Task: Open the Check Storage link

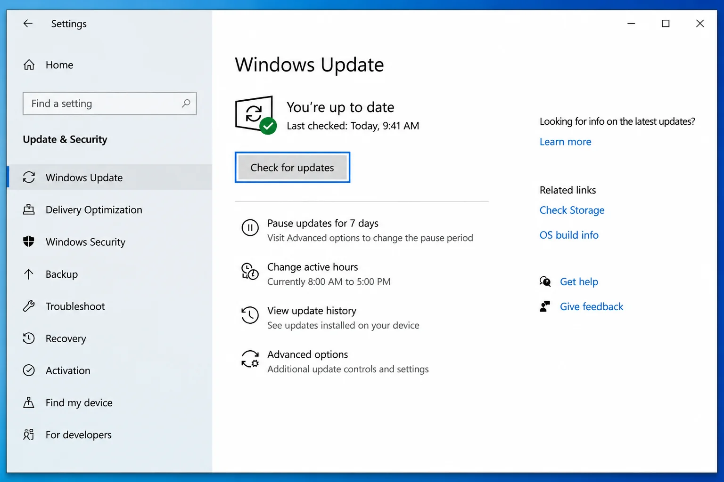Action: (572, 210)
